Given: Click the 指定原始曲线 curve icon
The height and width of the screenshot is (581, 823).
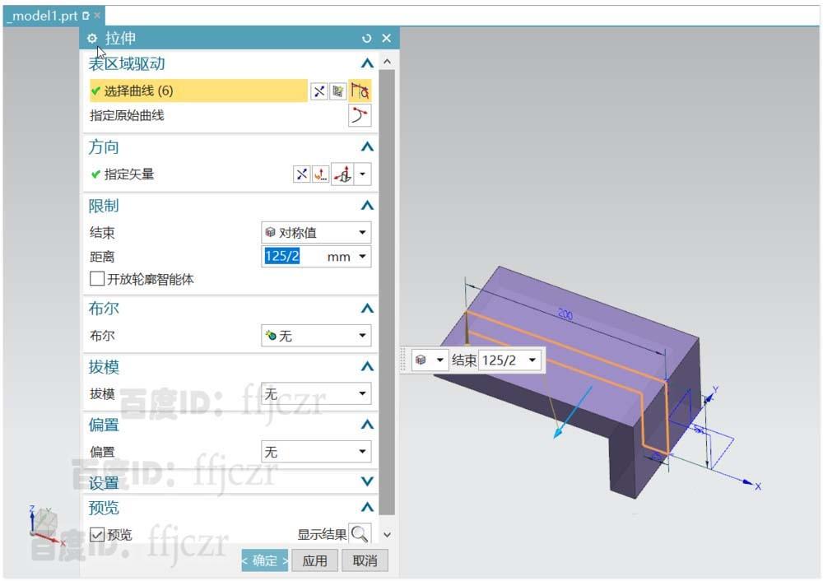Looking at the screenshot, I should click(x=360, y=115).
